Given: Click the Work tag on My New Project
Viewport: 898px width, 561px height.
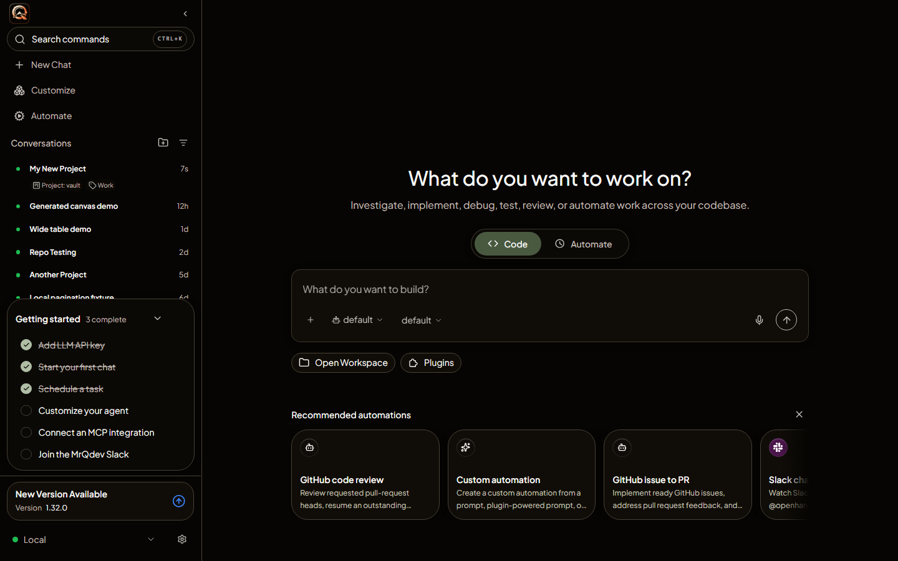Looking at the screenshot, I should (101, 185).
